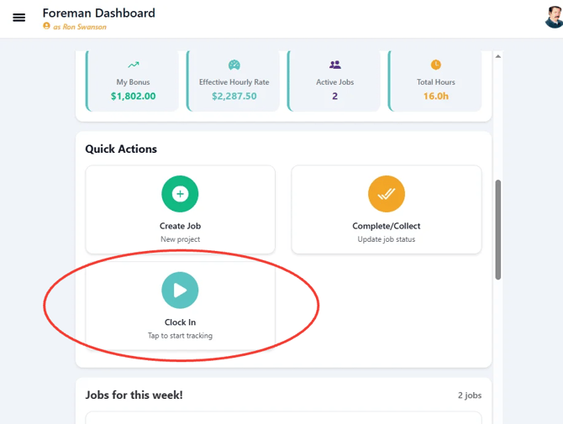This screenshot has height=424, width=563.
Task: Click the 'Jobs for this week!' heading
Action: coord(134,395)
